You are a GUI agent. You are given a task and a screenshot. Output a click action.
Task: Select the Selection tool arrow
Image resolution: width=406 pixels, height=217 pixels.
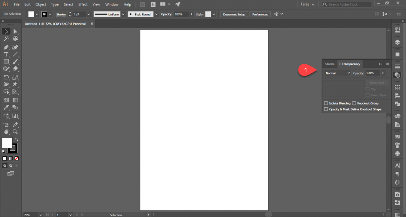tap(6, 32)
